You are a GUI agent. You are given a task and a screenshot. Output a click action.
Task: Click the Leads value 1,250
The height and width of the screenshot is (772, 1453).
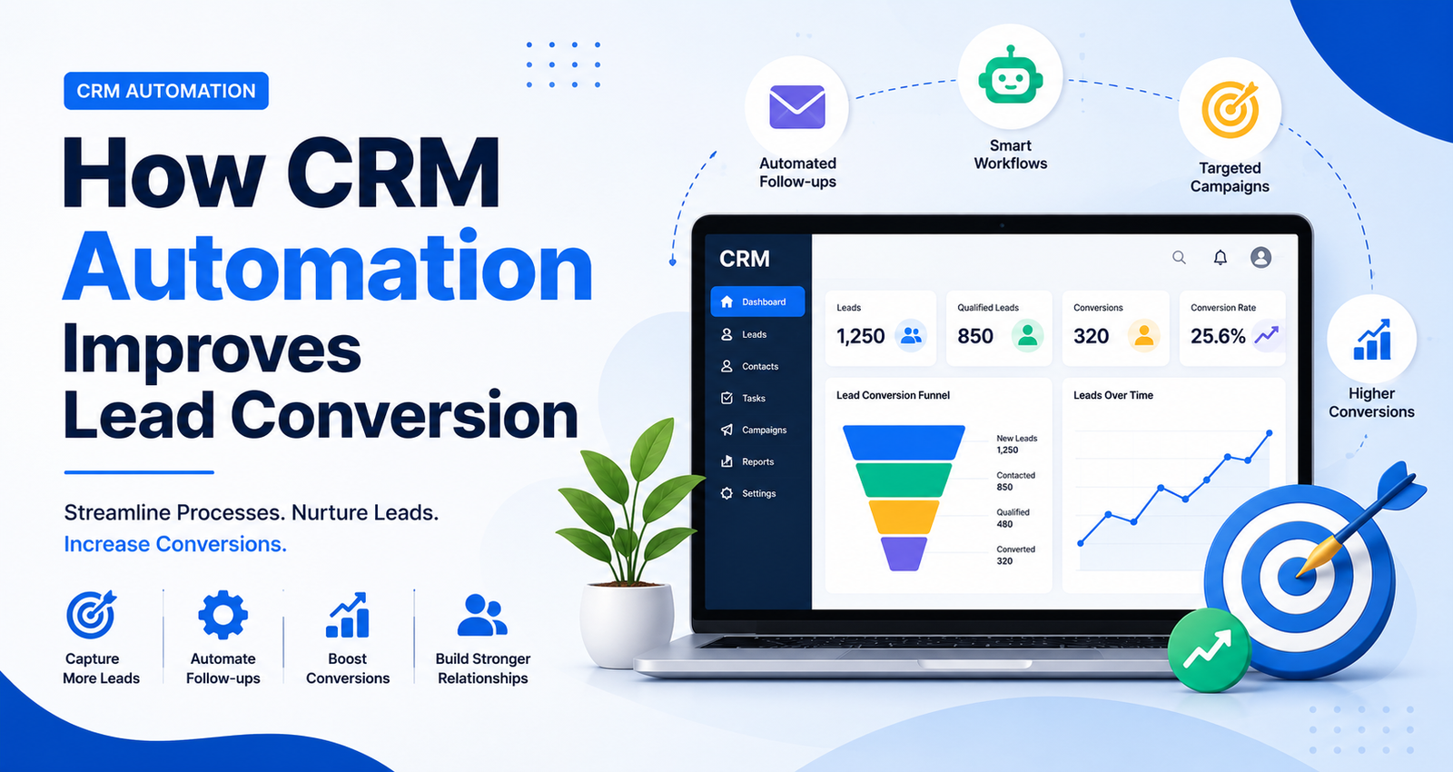[861, 336]
